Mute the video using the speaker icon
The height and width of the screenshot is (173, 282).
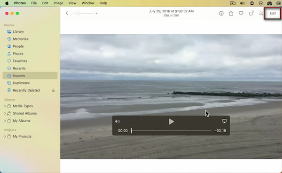(x=117, y=122)
